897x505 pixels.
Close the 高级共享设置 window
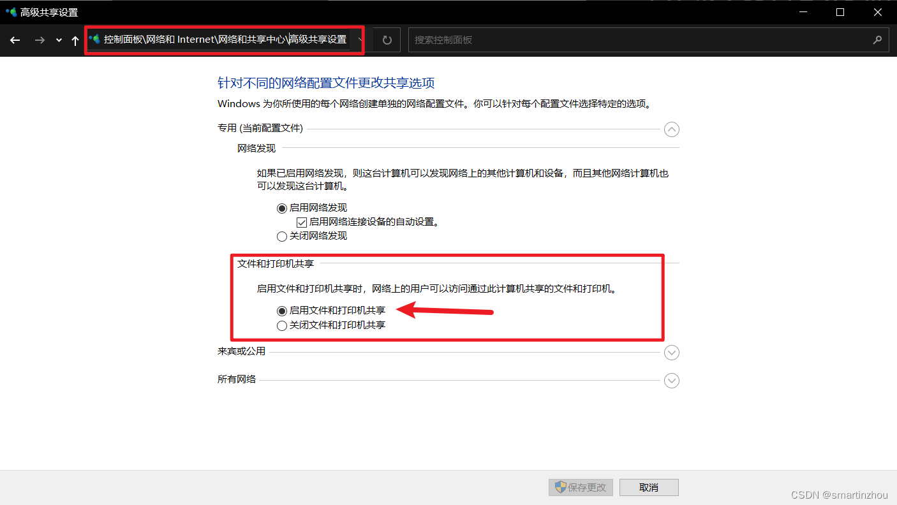878,12
